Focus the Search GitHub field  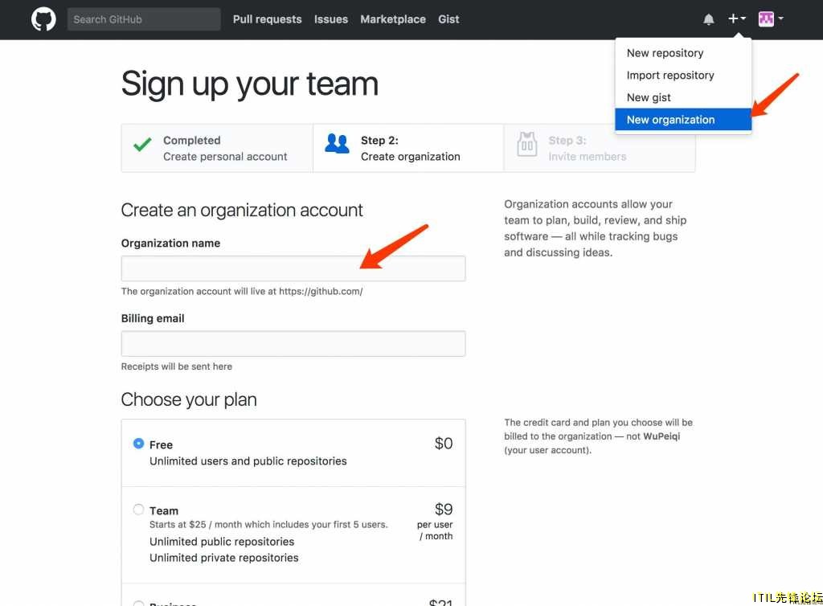pyautogui.click(x=144, y=19)
